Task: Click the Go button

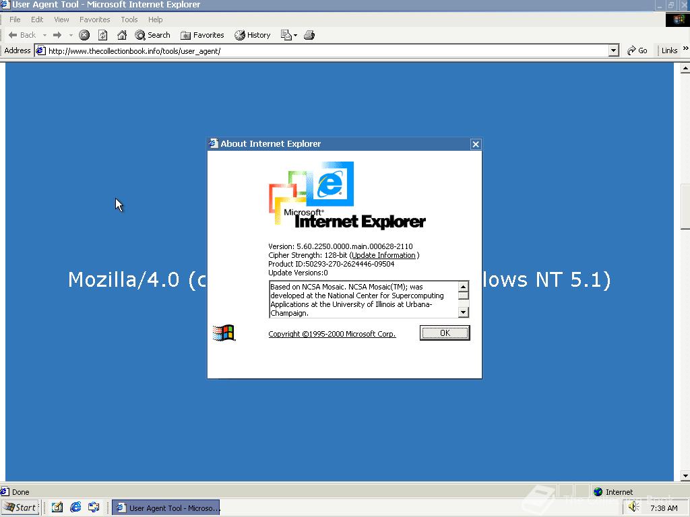Action: click(637, 50)
